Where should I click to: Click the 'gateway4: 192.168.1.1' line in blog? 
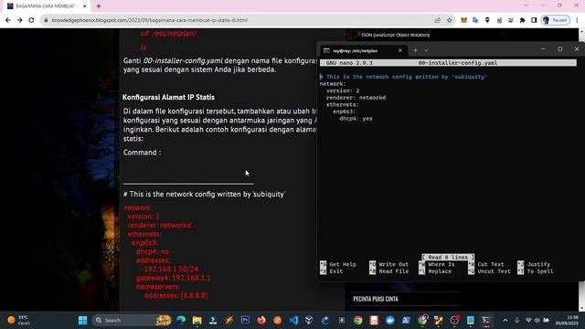click(x=173, y=278)
